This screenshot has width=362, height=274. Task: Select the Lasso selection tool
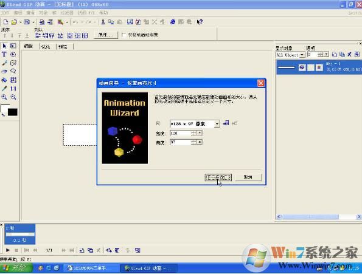(x=13, y=71)
